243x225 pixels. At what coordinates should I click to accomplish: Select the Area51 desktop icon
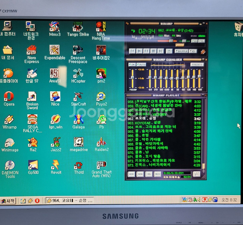click(x=55, y=76)
